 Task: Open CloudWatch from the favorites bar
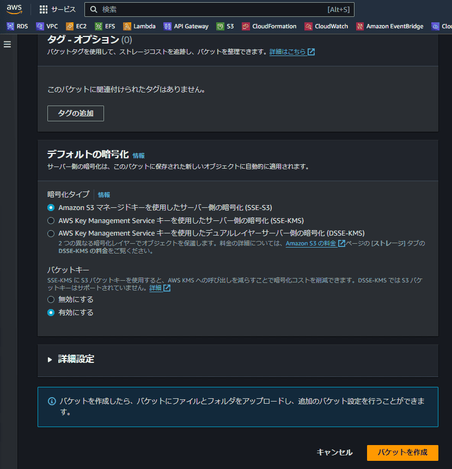tap(331, 26)
